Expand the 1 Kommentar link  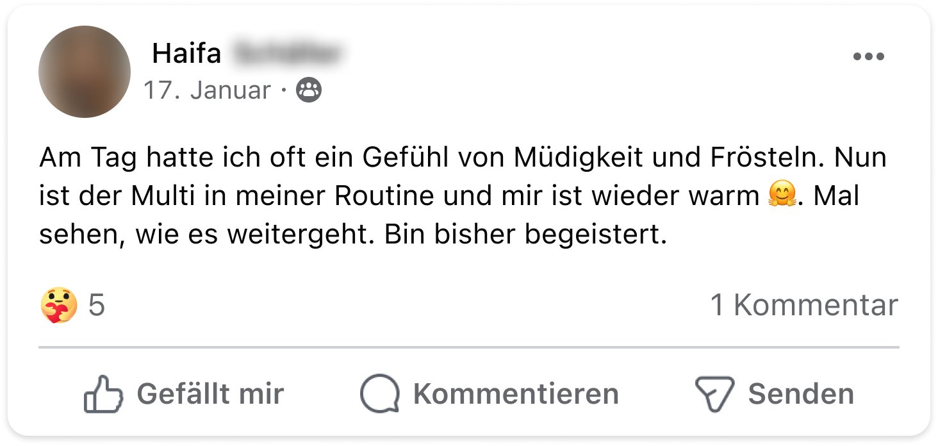click(x=804, y=305)
